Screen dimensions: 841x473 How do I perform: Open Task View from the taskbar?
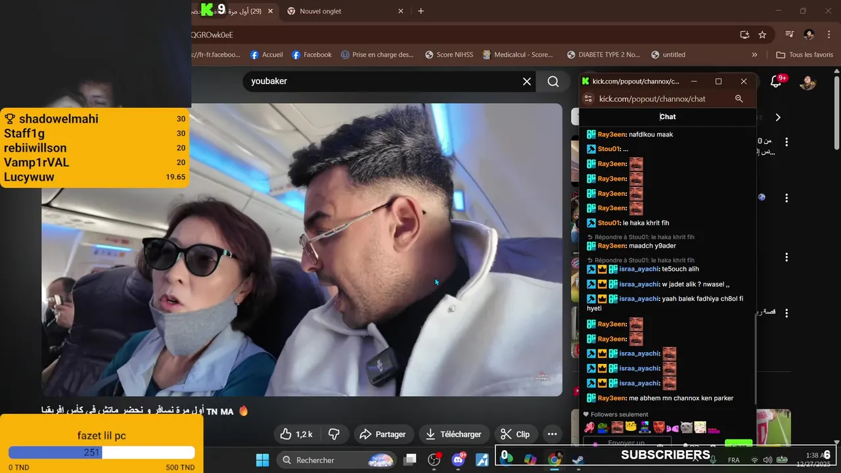(x=410, y=460)
